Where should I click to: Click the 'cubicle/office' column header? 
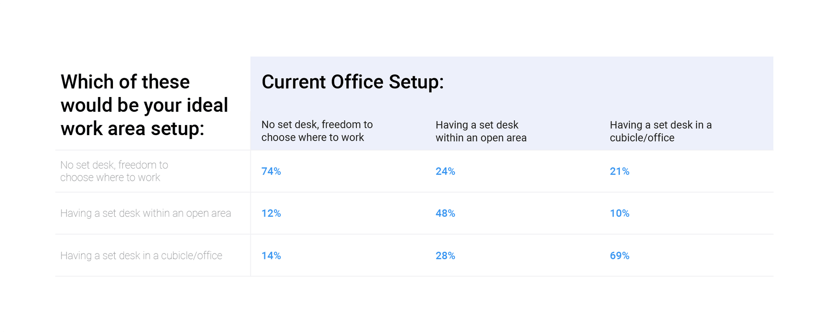tap(660, 131)
